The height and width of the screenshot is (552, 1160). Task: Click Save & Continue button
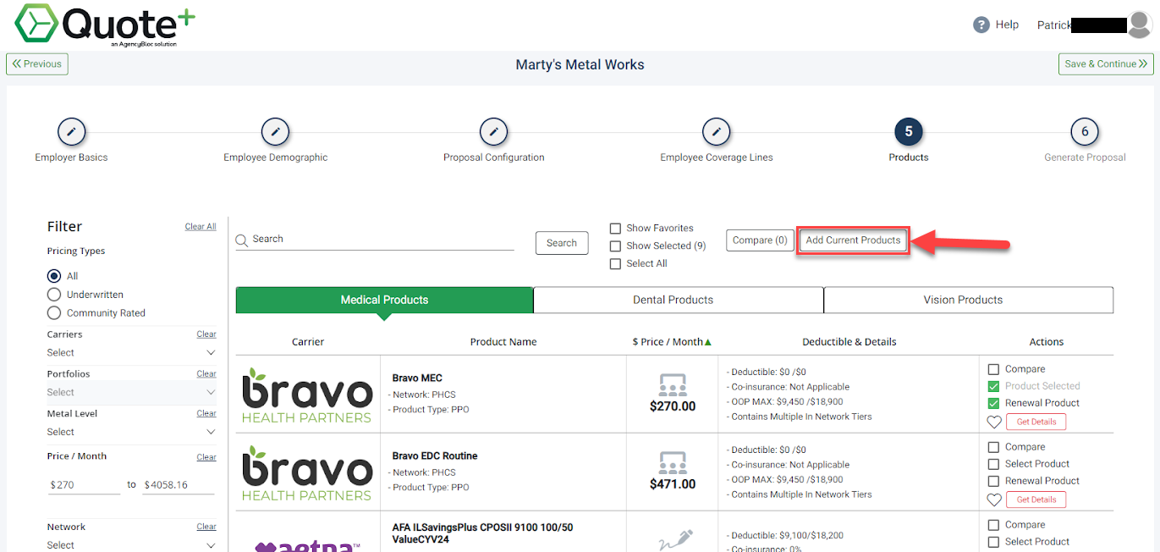pos(1106,64)
